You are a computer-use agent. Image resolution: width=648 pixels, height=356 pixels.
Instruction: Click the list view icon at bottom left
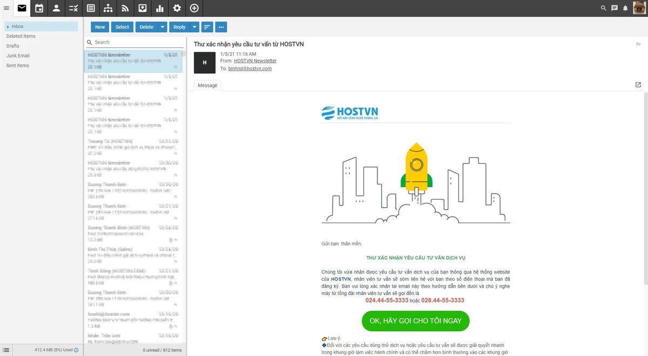click(6, 350)
